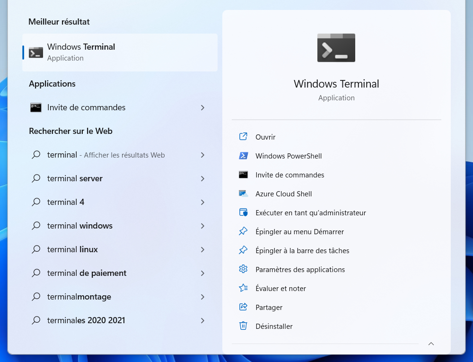Click the 'terminal server' suggestion text
Screen dimensions: 473x362
[75, 178]
